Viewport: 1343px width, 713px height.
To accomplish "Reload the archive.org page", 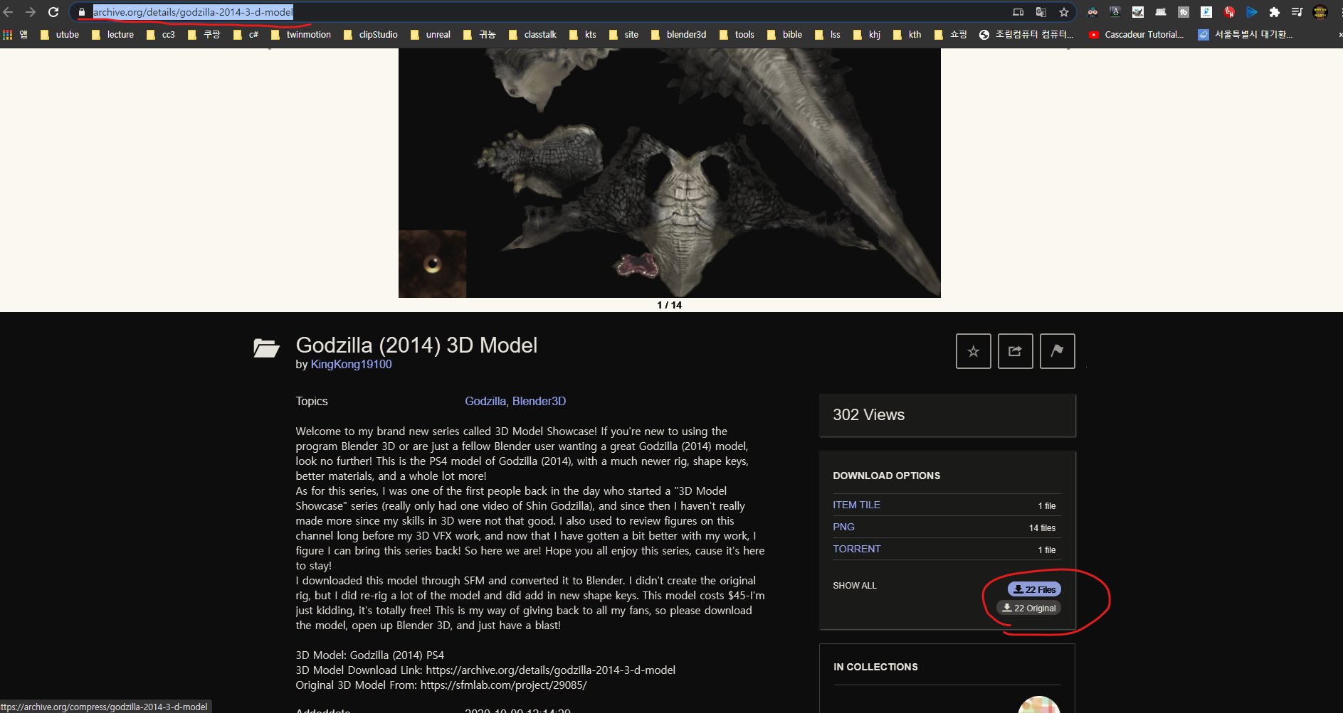I will pyautogui.click(x=53, y=12).
